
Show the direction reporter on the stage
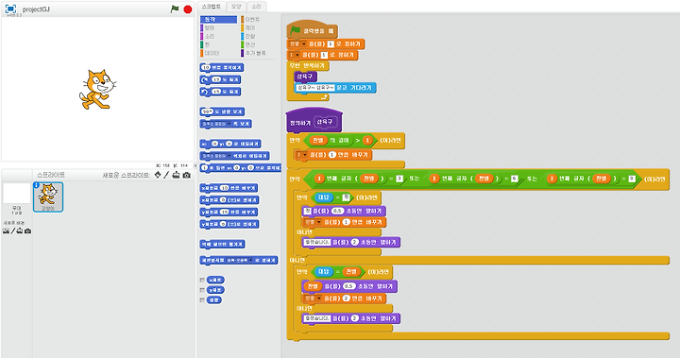click(202, 299)
